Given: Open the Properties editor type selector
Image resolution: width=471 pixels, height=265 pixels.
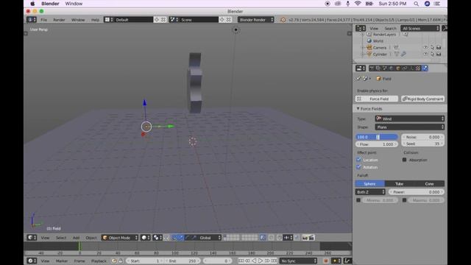Looking at the screenshot, I should coord(361,68).
